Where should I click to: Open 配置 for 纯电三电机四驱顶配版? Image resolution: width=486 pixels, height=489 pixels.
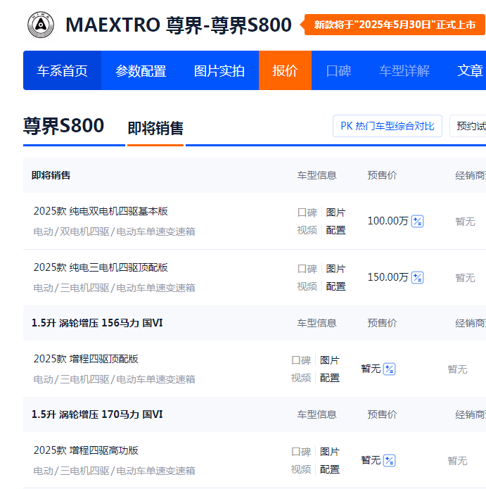tap(335, 286)
